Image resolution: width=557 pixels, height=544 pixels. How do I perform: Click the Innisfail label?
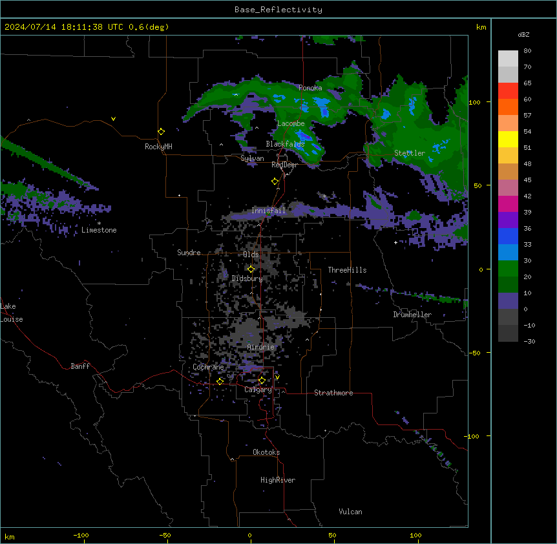269,211
